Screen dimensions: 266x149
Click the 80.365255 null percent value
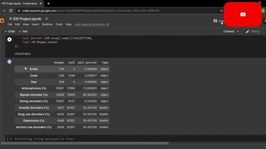coord(90,95)
